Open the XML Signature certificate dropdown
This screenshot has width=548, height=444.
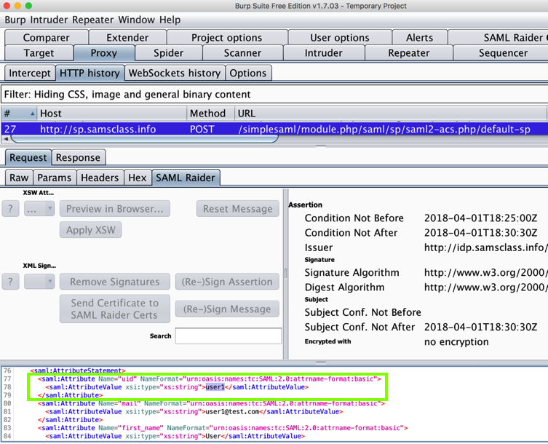[39, 282]
